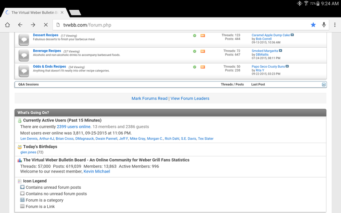Open glen jones birthday profile
This screenshot has height=213, width=341.
tap(28, 152)
